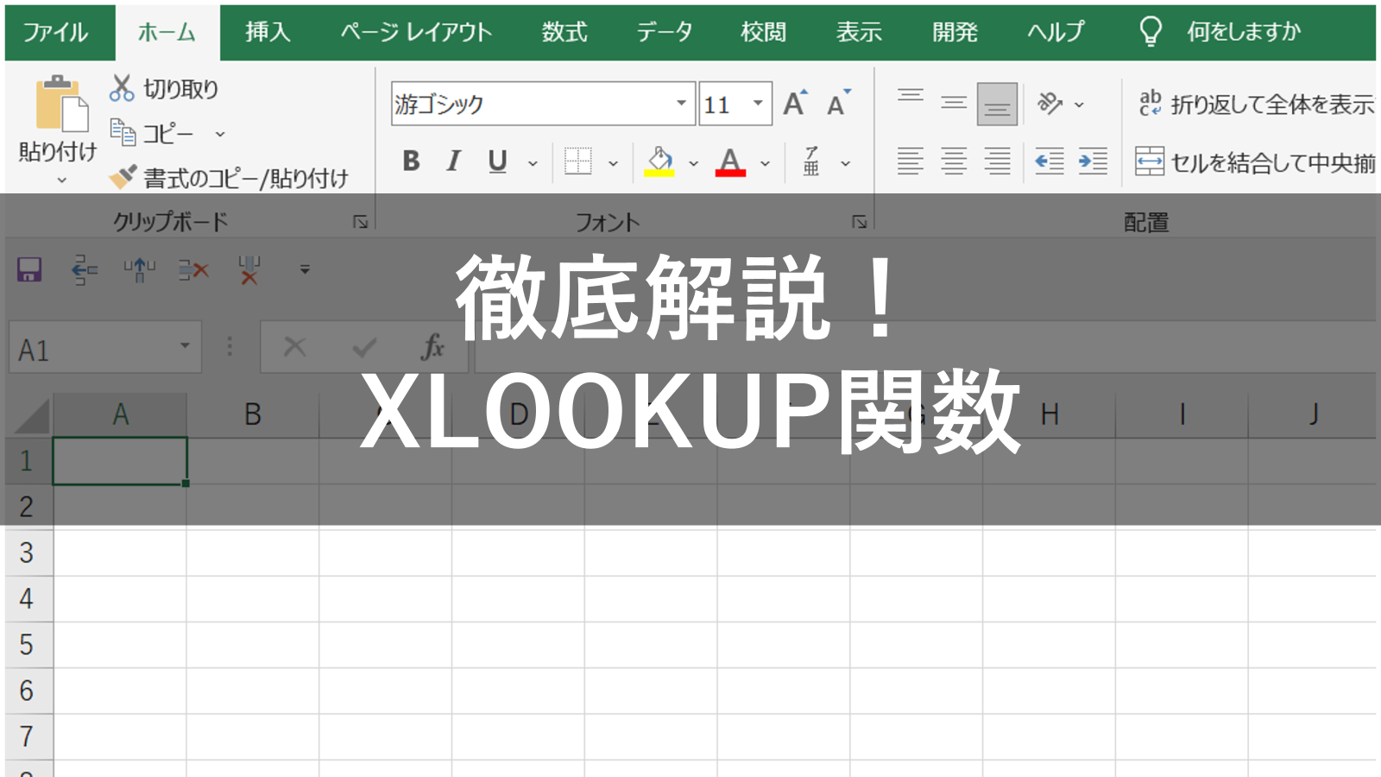The image size is (1381, 777).
Task: Switch to the 校閲 tab
Action: coord(763,32)
